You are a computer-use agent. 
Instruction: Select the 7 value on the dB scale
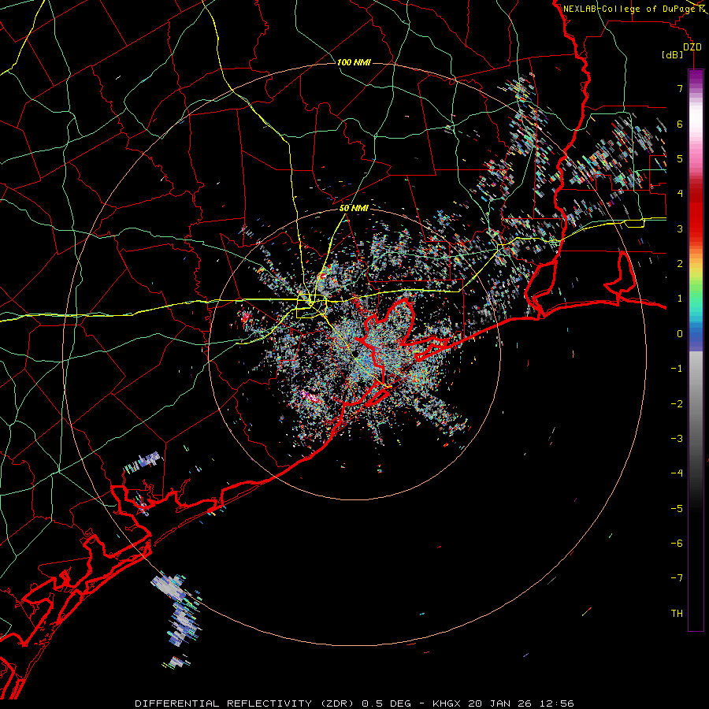pos(680,88)
